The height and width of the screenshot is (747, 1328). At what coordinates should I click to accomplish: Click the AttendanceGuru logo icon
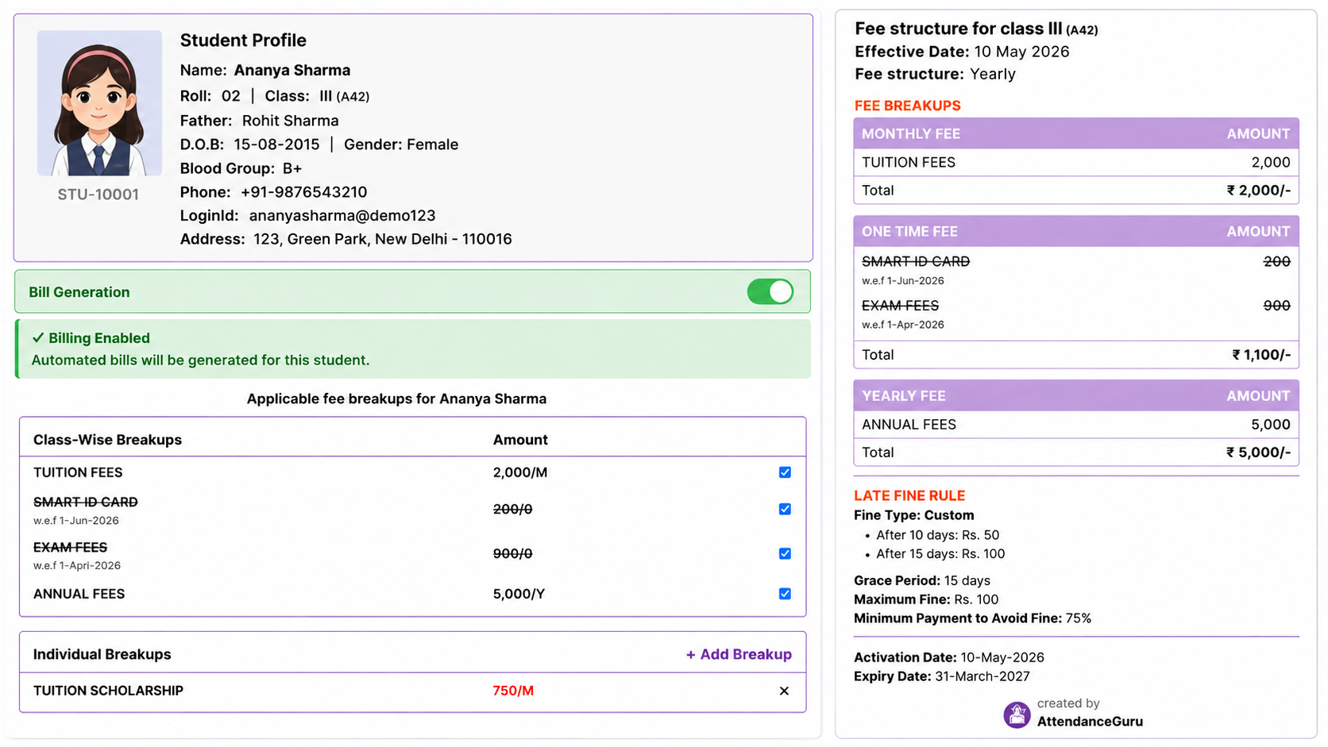1017,714
